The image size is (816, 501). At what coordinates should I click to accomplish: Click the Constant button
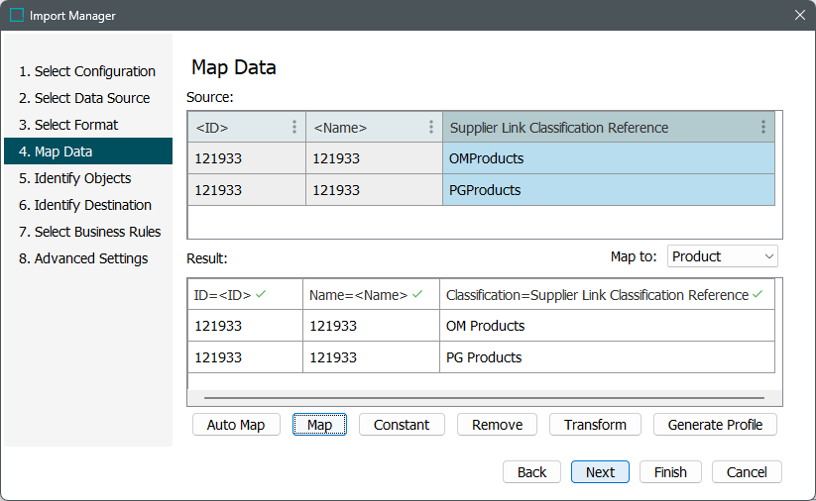[402, 425]
